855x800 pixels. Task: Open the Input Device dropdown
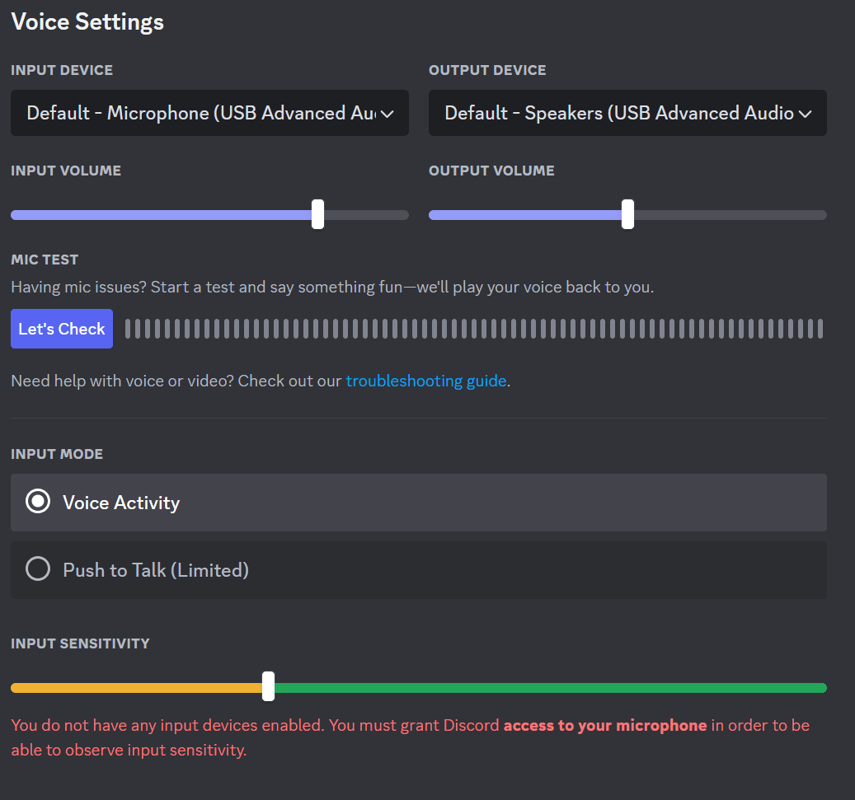click(209, 113)
